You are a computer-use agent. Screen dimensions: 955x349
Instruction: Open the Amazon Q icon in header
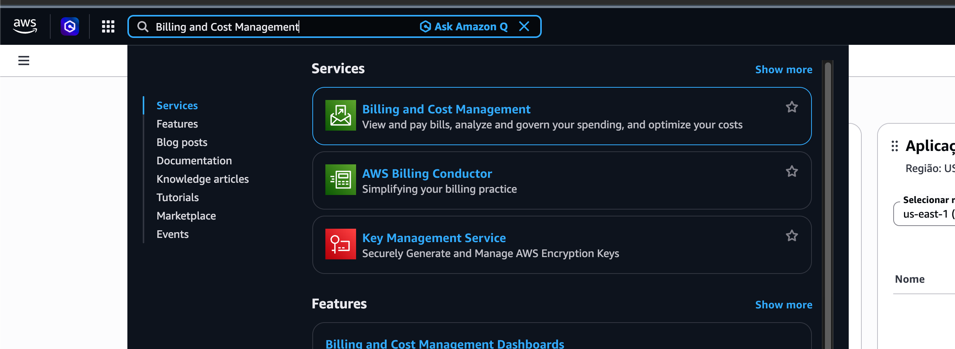coord(70,26)
